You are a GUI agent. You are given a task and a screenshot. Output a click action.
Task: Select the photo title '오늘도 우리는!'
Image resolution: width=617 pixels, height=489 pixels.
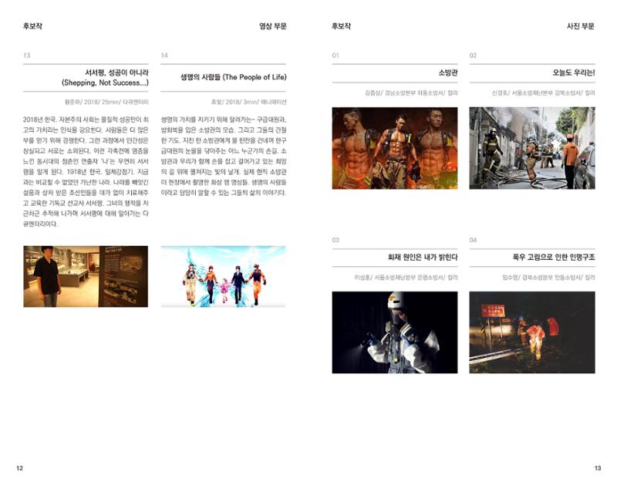point(574,73)
